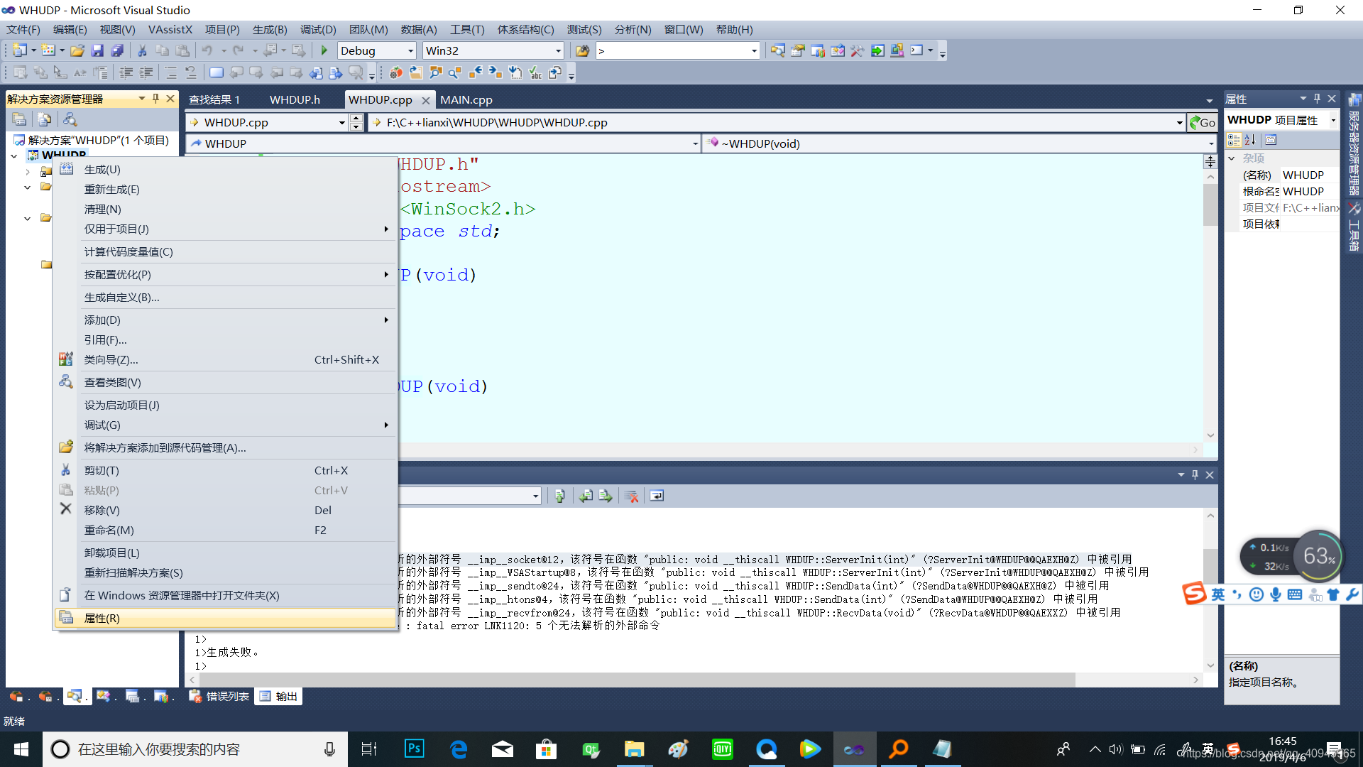Switch to the MAIN.cpp tab
The image size is (1363, 767).
[x=466, y=99]
